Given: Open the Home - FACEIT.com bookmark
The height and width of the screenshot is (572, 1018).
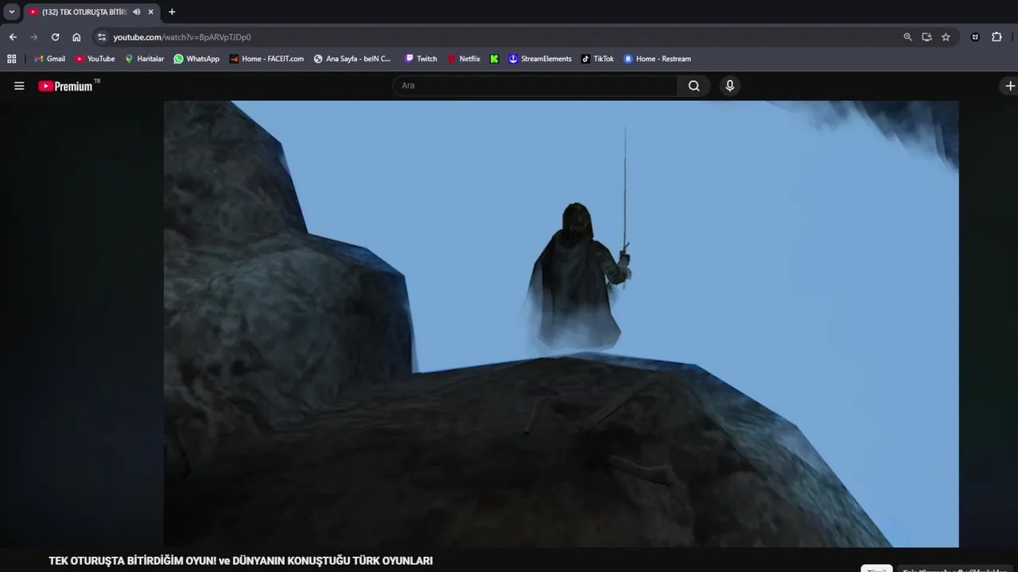Looking at the screenshot, I should [x=266, y=59].
